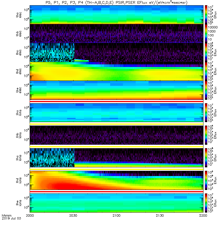
Task: Click the '10000' label on thb elec color bar
Action: pyautogui.click(x=212, y=27)
